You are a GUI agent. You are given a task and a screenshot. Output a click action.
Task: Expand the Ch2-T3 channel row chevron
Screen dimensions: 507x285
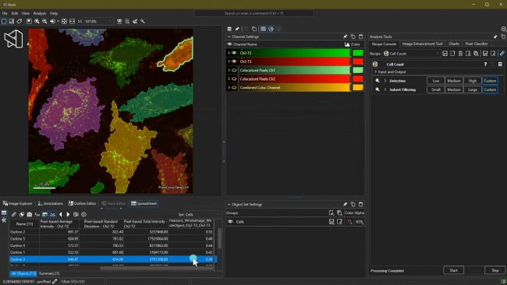pos(229,62)
